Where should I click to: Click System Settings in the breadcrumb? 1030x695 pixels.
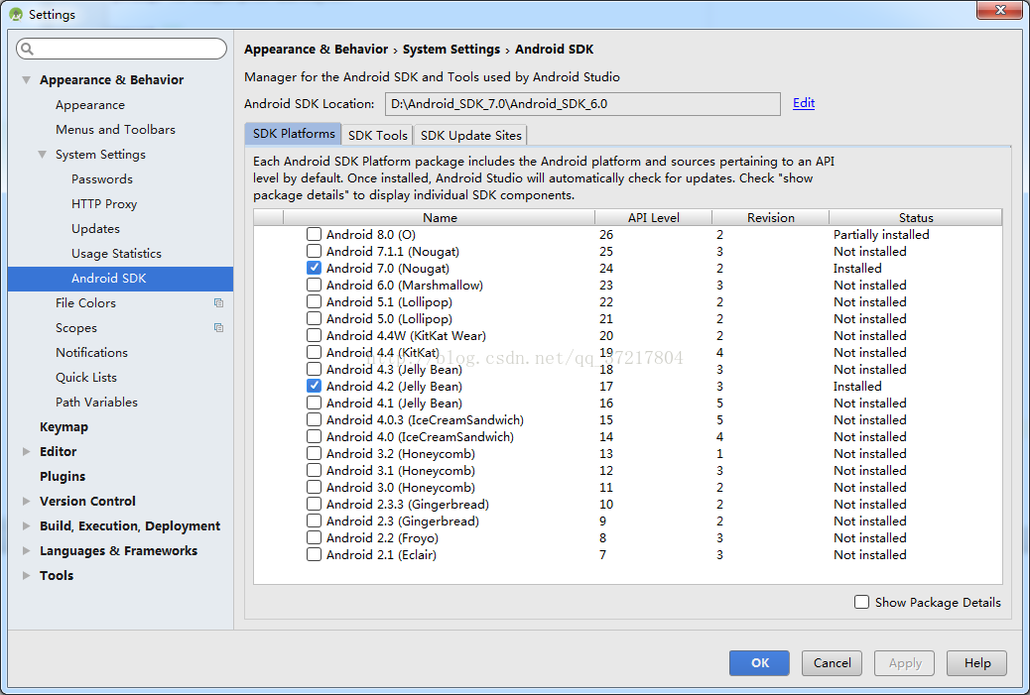pos(451,50)
